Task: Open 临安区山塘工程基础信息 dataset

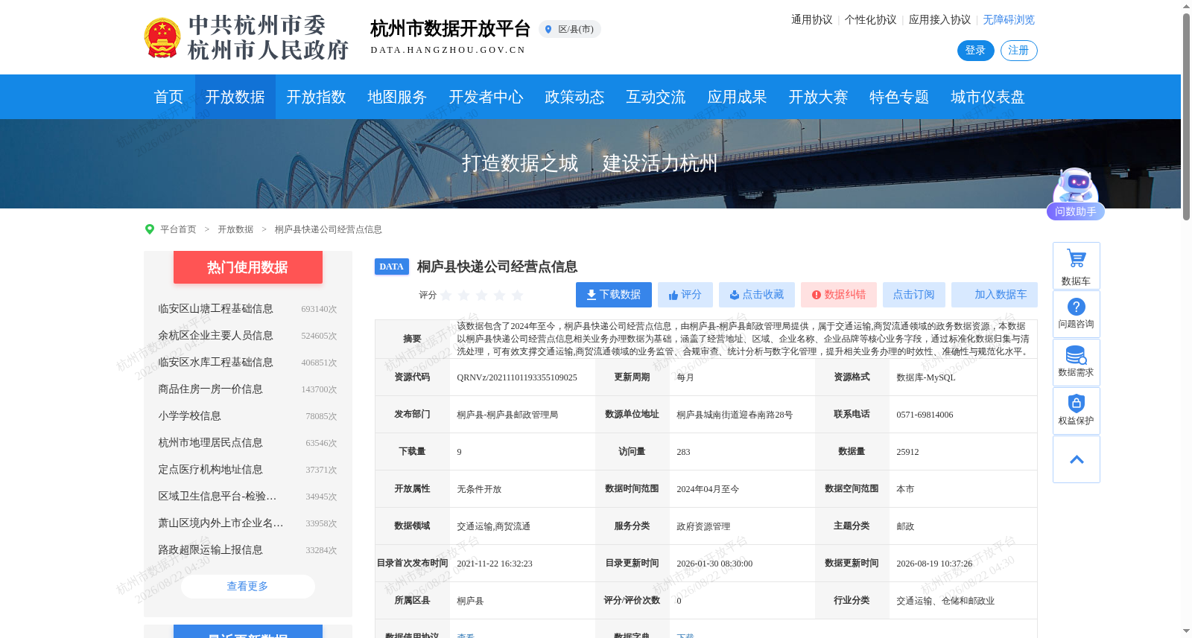Action: click(215, 309)
